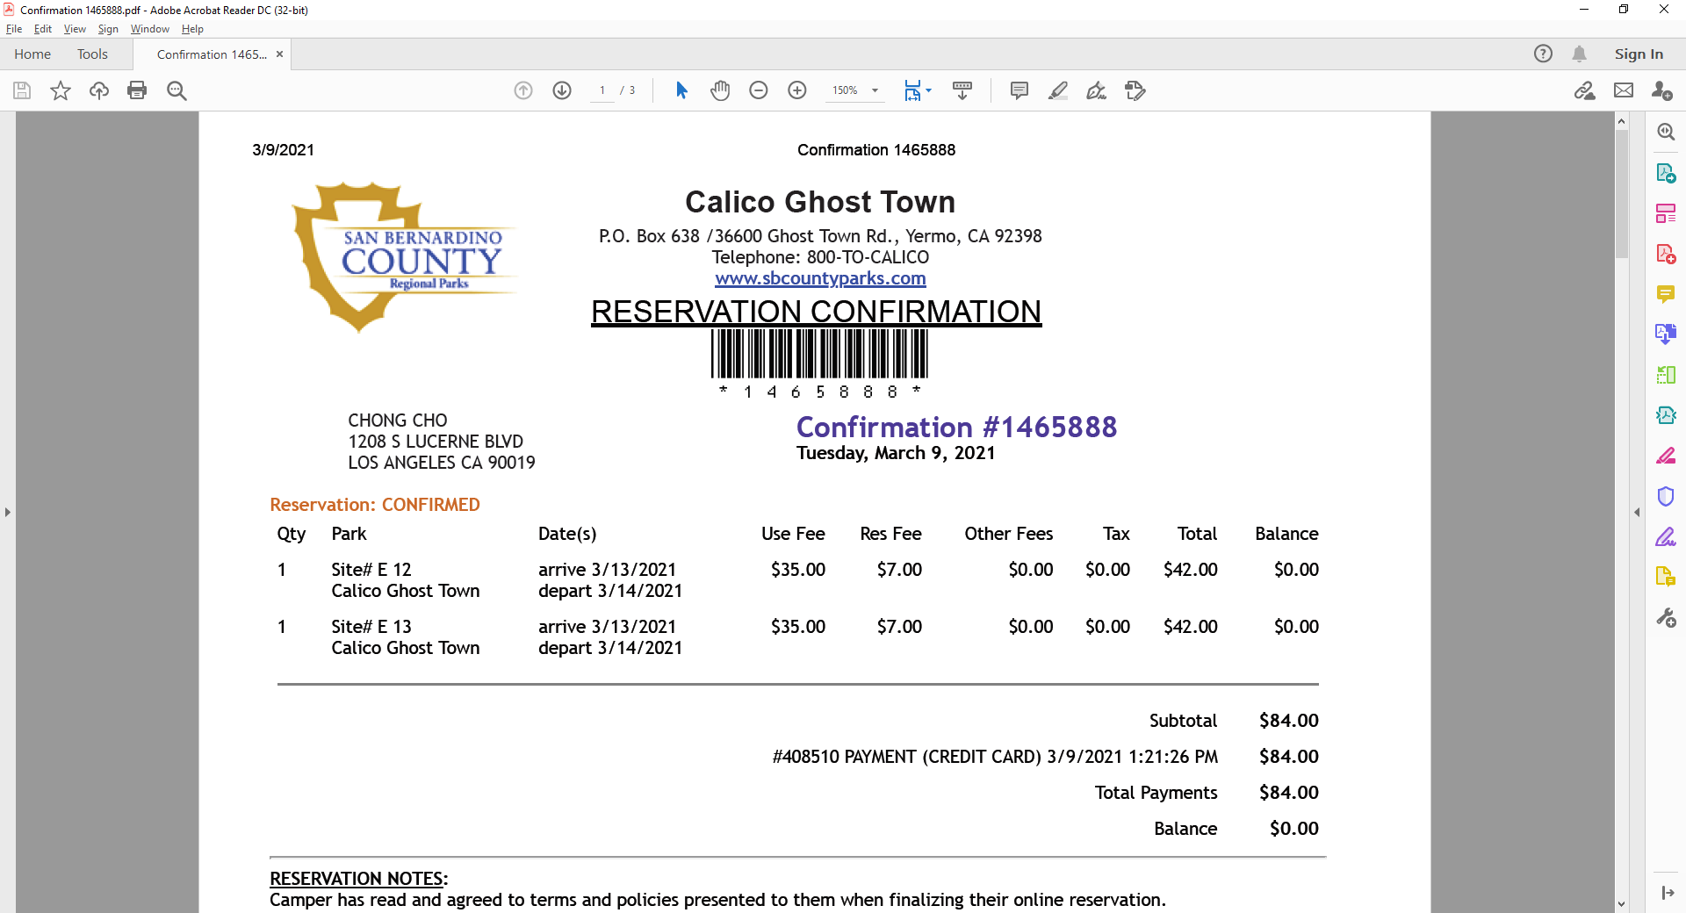Zoom in with the plus button
The width and height of the screenshot is (1686, 913).
[x=797, y=90]
